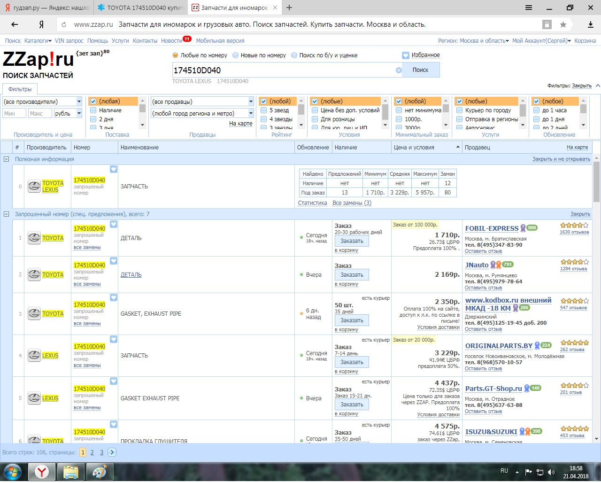Click the part number search field
Screen dimensions: 601x483
coord(284,70)
